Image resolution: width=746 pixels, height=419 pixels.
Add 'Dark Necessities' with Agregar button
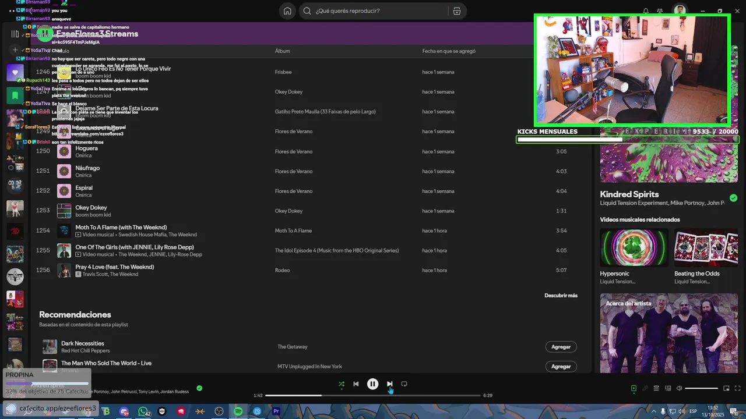561,347
